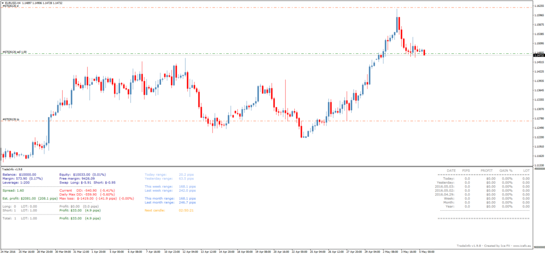Image resolution: width=545 pixels, height=255 pixels.
Task: Click the triangle icon before EURUSD,H4
Action: point(2,3)
